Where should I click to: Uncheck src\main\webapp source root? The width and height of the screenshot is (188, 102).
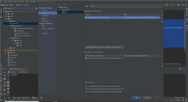tap(86, 92)
